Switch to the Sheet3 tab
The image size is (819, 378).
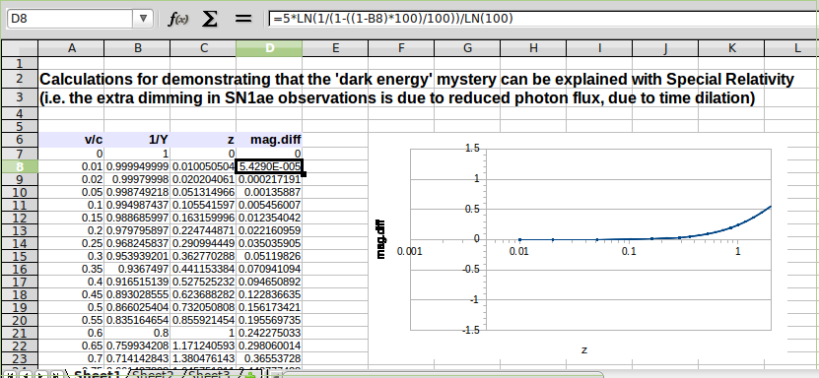(x=208, y=374)
